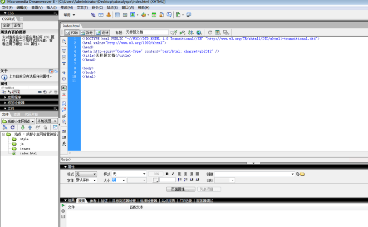368x227 pixels.
Task: Click the Bold B formatting icon
Action: (167, 174)
